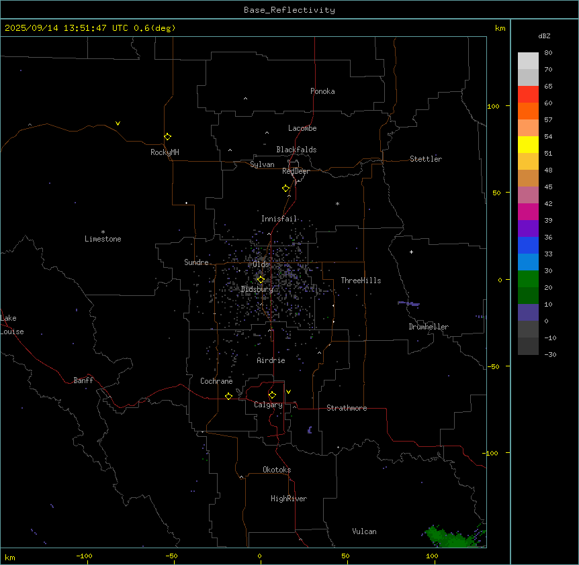Select the purple swatch in dBZ legend
Viewport: 579px width, 565px height.
point(528,228)
